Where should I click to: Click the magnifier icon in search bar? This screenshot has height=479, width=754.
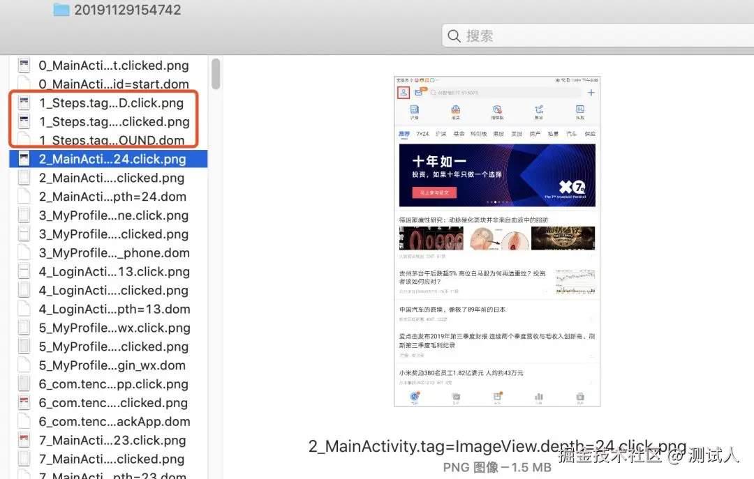tap(454, 36)
